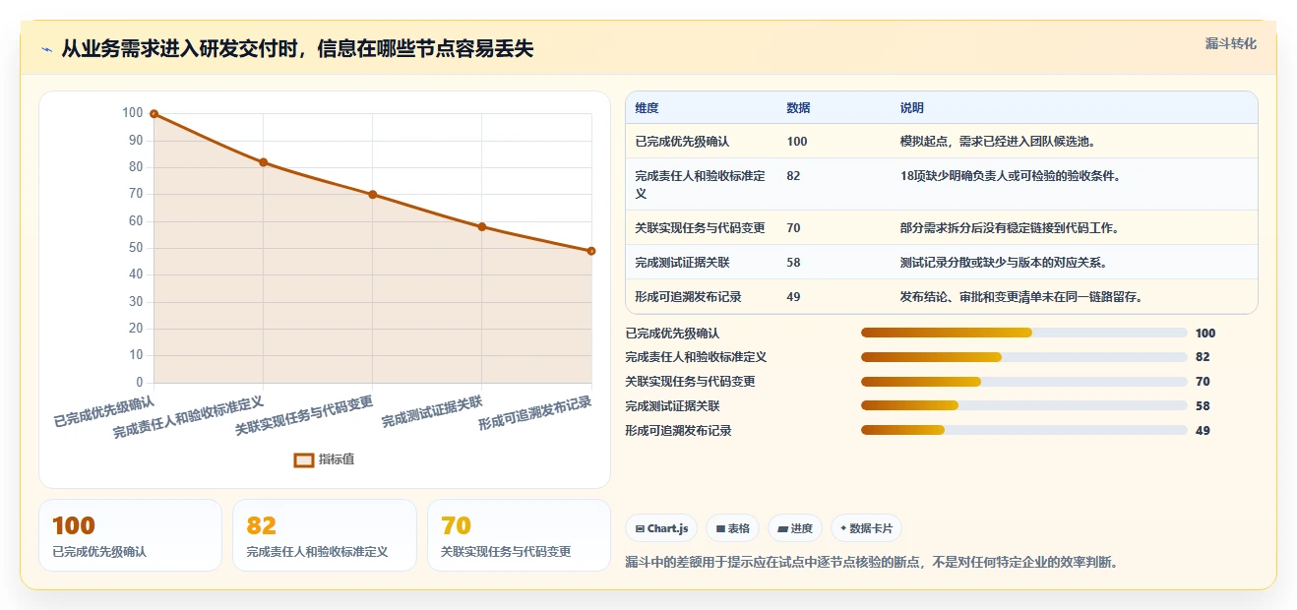Image resolution: width=1297 pixels, height=610 pixels.
Task: Click the x-axis label 完成测试证据关联
Action: [432, 411]
